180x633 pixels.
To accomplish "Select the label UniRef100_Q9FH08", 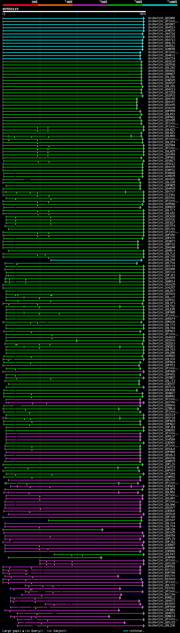I will (161, 372).
